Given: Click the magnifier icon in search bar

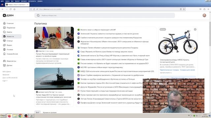Looking at the screenshot, I should [38, 15].
